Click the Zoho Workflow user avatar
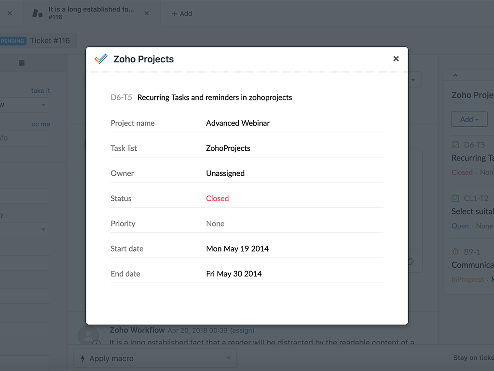 tap(89, 336)
